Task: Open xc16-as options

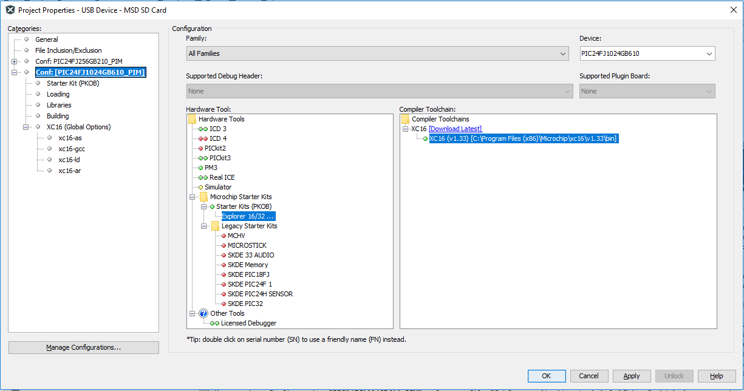Action: coord(70,138)
